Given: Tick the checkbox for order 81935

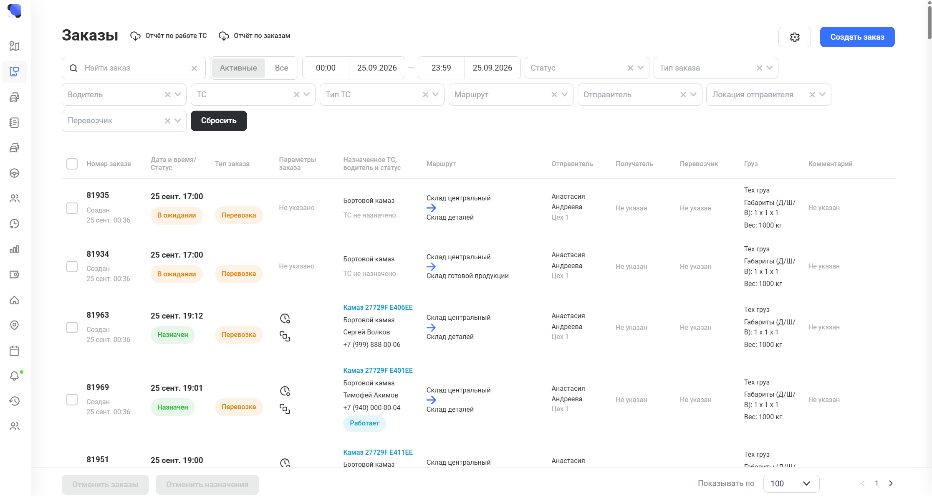Looking at the screenshot, I should pos(72,208).
